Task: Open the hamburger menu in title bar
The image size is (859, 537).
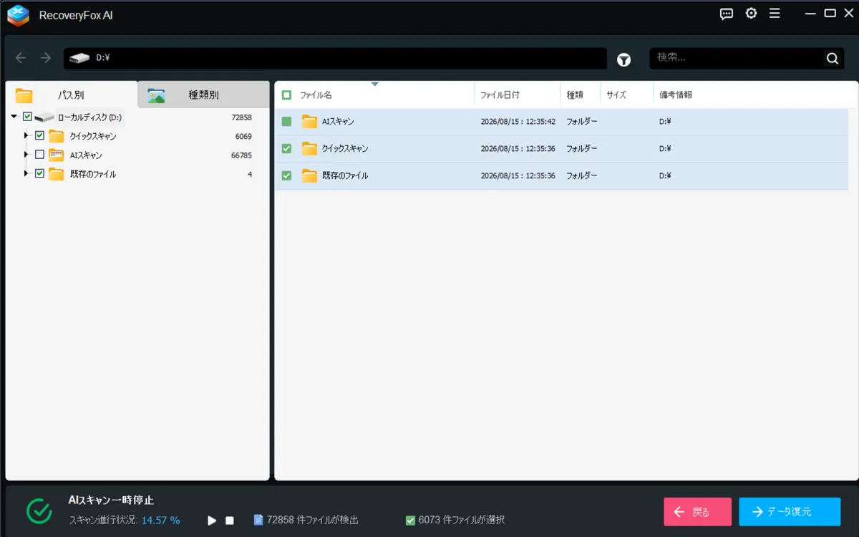Action: pyautogui.click(x=775, y=14)
